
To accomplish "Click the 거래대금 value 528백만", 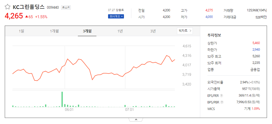I will (x=261, y=17).
